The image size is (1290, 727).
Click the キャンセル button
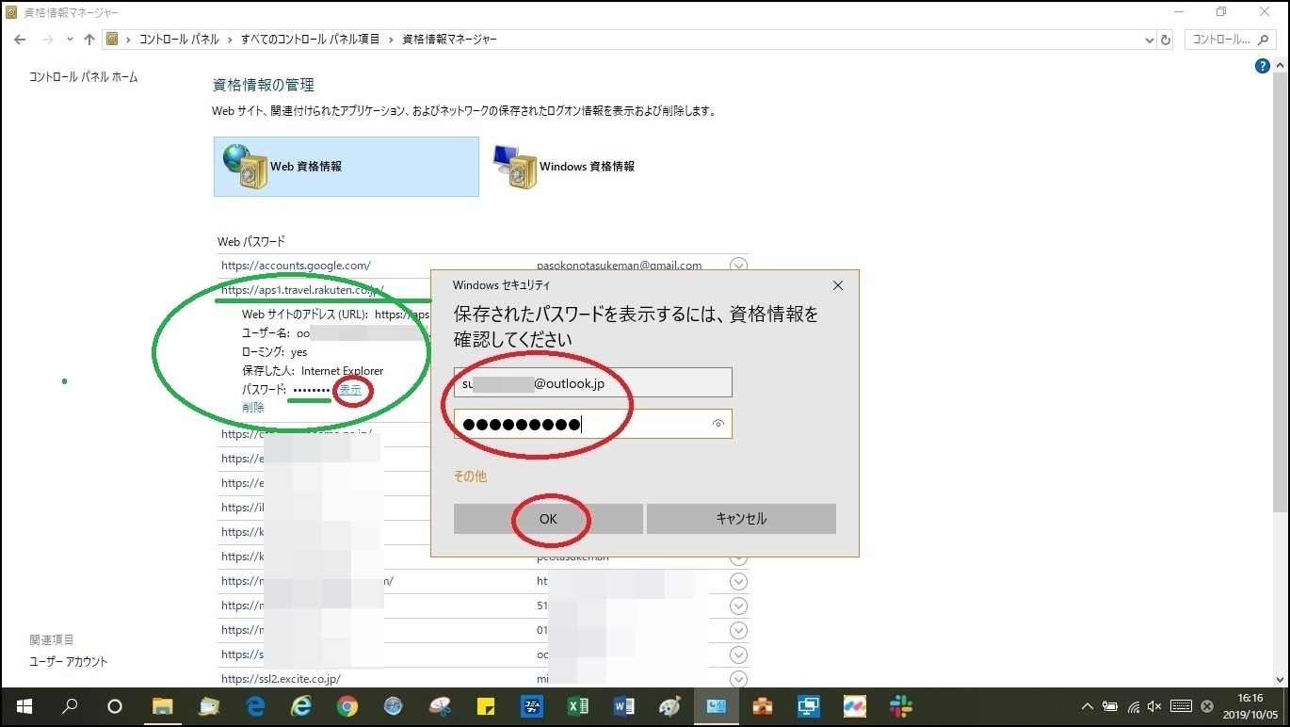tap(741, 519)
